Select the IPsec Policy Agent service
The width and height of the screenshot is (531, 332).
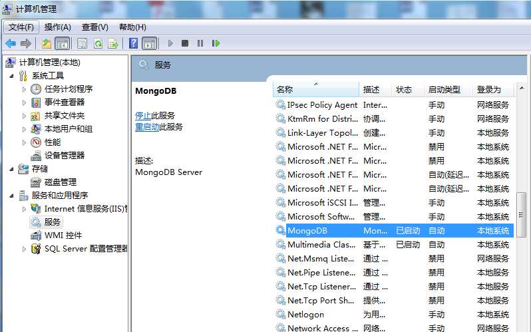click(x=393, y=105)
